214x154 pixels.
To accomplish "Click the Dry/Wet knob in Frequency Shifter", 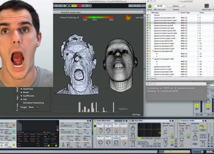I will click(x=203, y=143).
